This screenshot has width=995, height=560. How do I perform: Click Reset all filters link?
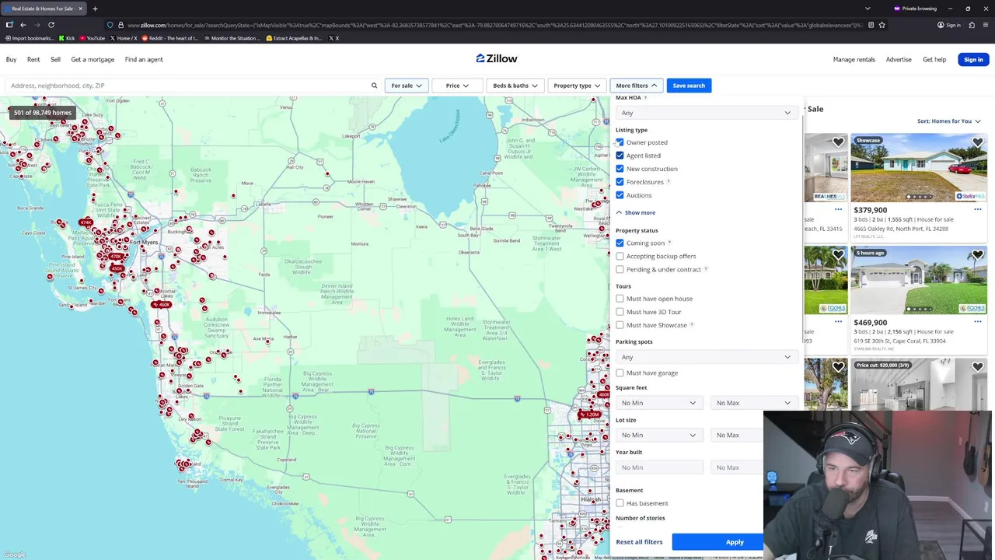tap(639, 542)
